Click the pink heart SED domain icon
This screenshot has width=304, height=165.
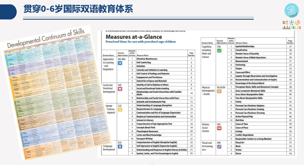click(x=120, y=89)
